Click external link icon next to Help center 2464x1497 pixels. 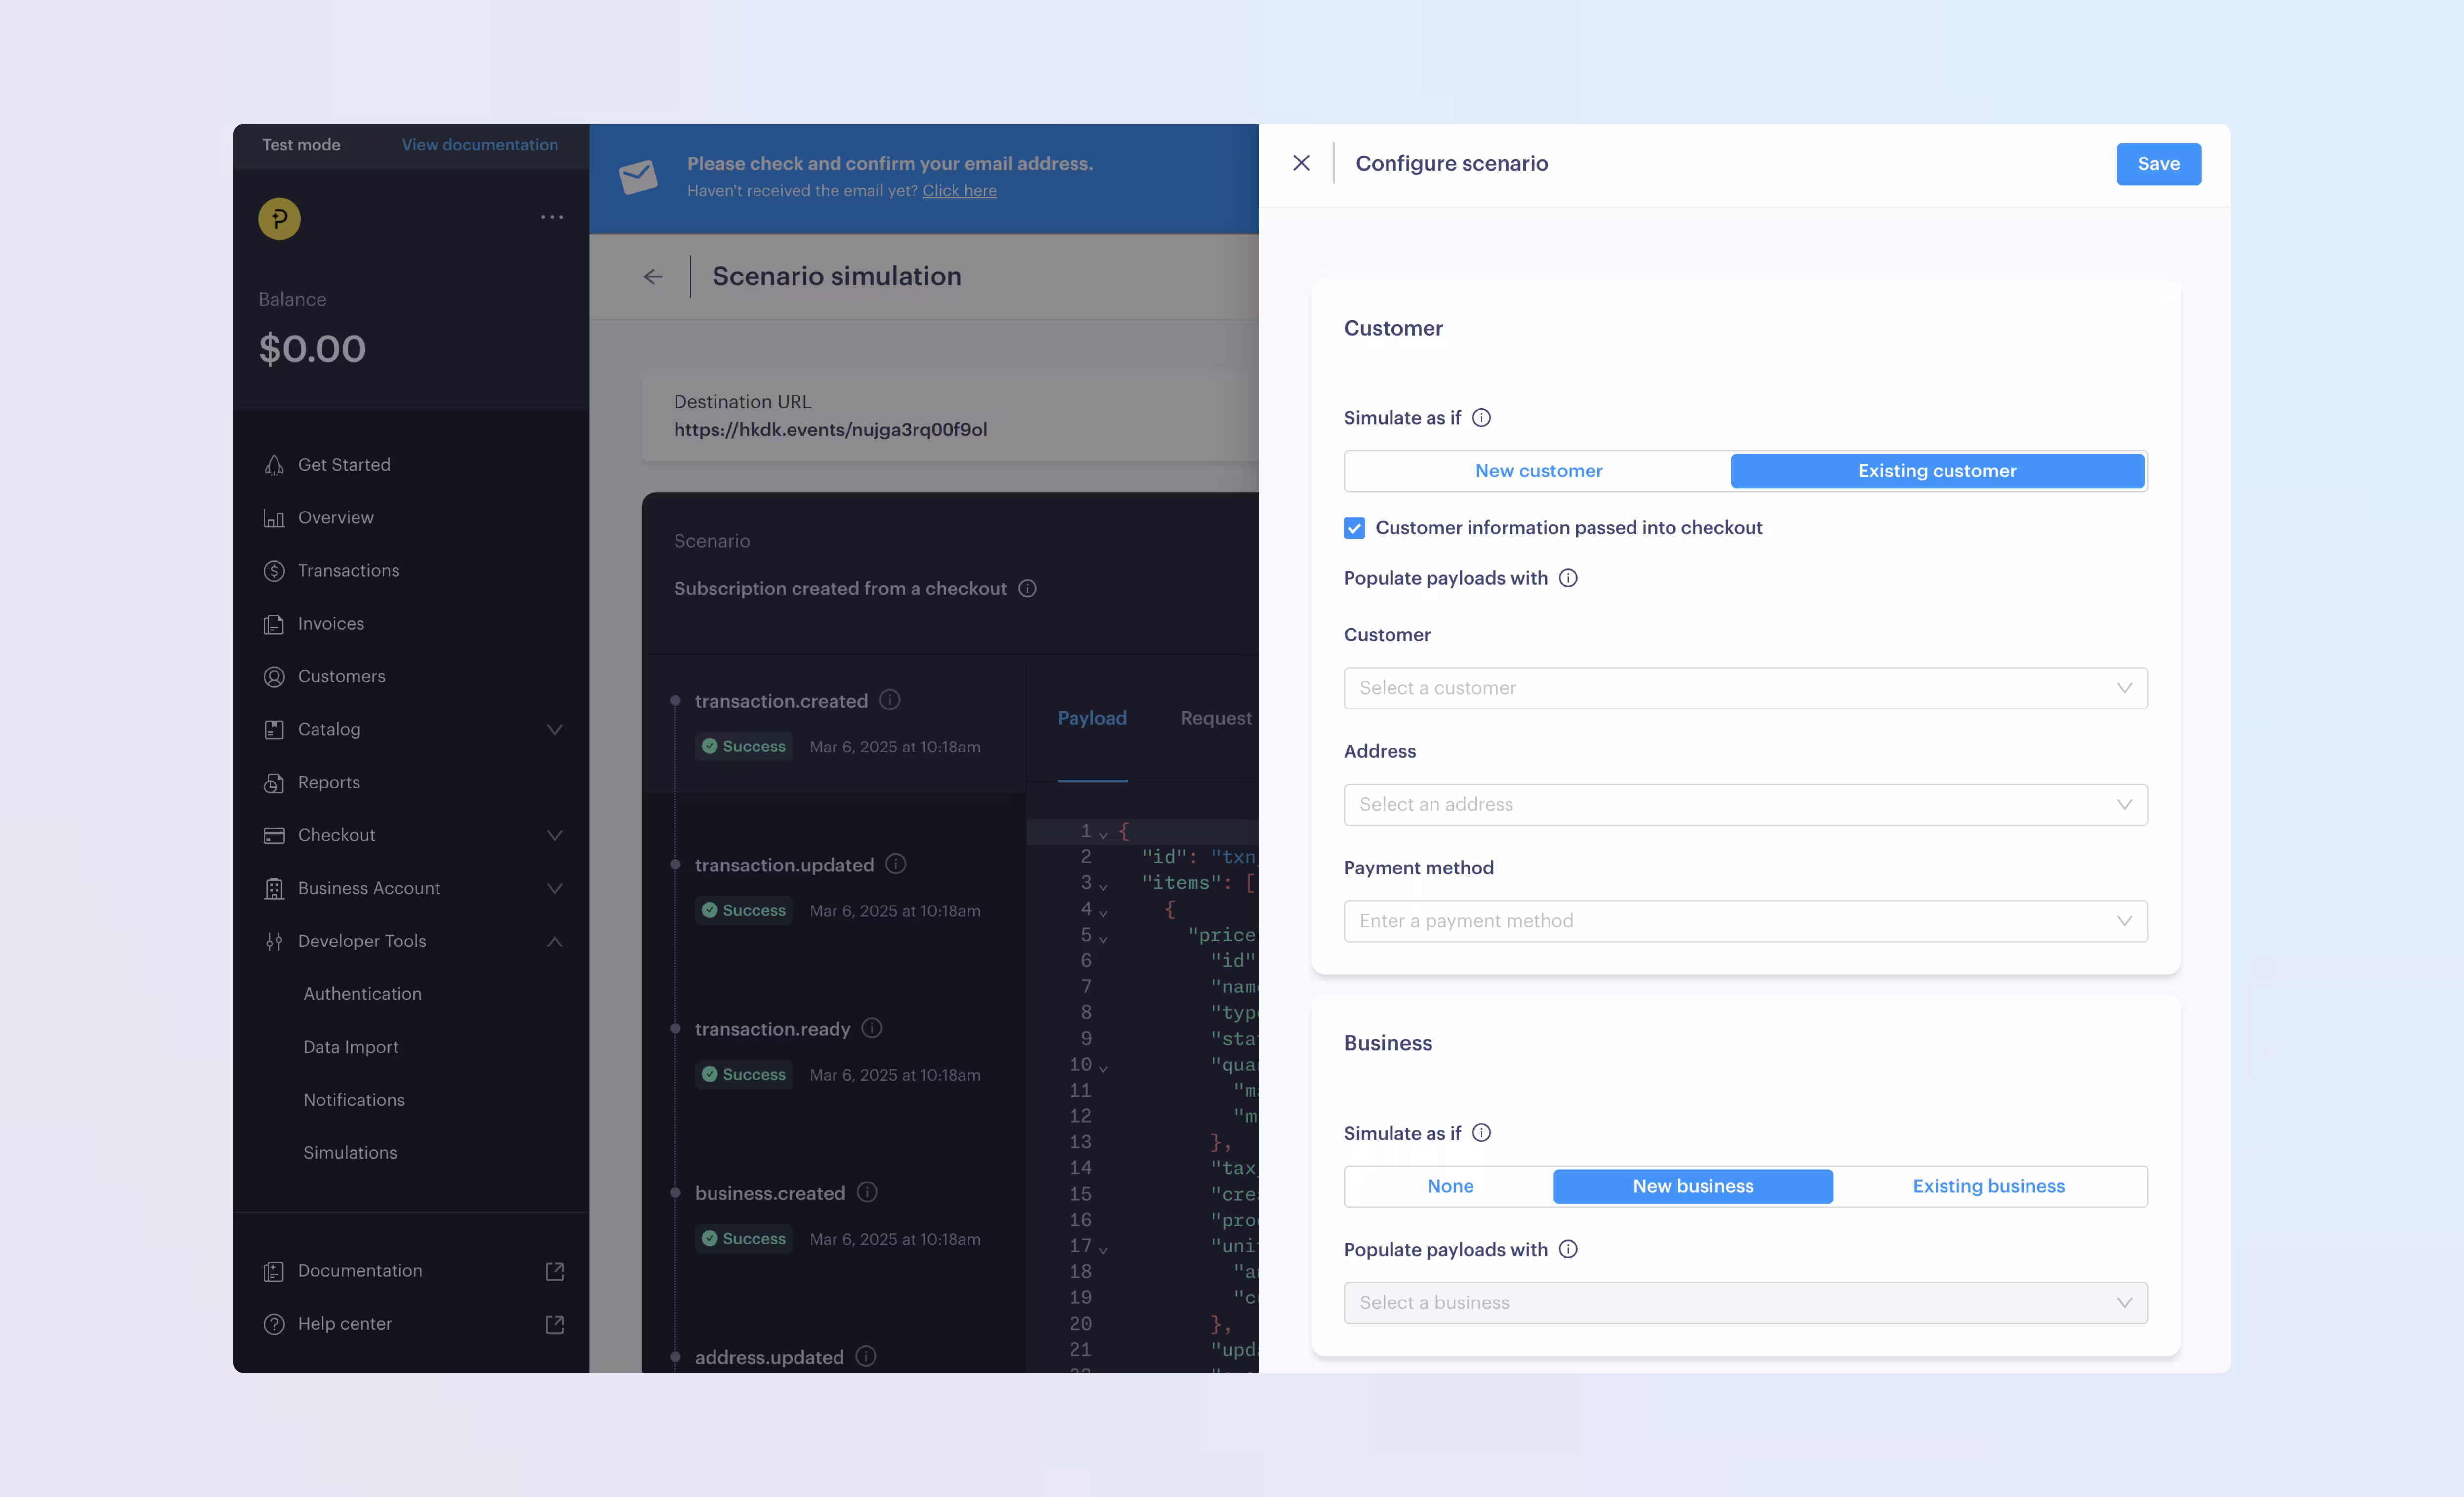(555, 1325)
